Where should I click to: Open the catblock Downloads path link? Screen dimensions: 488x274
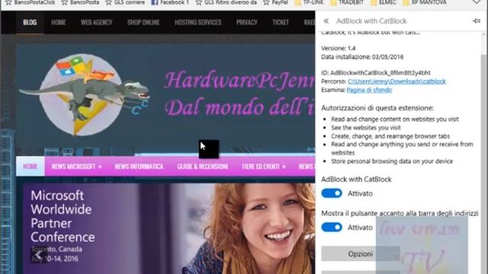tap(396, 81)
